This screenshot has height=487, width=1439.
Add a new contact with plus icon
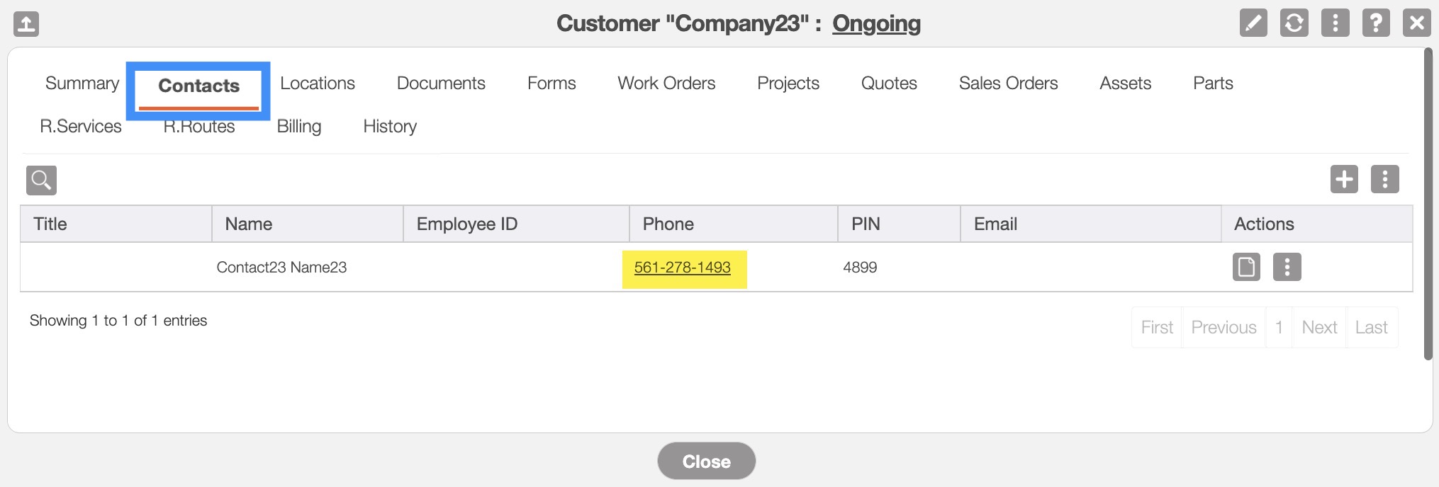(1344, 179)
